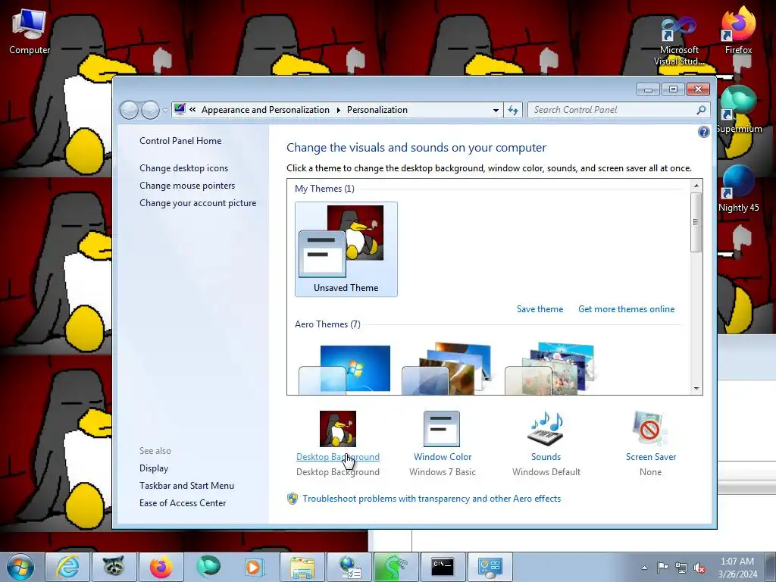Open Windows Media Player from taskbar
Screen dimensions: 776x582
(255, 567)
